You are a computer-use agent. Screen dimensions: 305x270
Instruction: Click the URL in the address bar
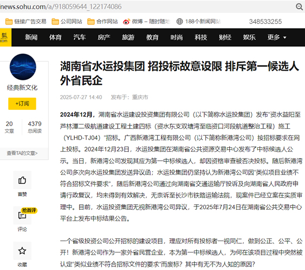[x=61, y=7]
